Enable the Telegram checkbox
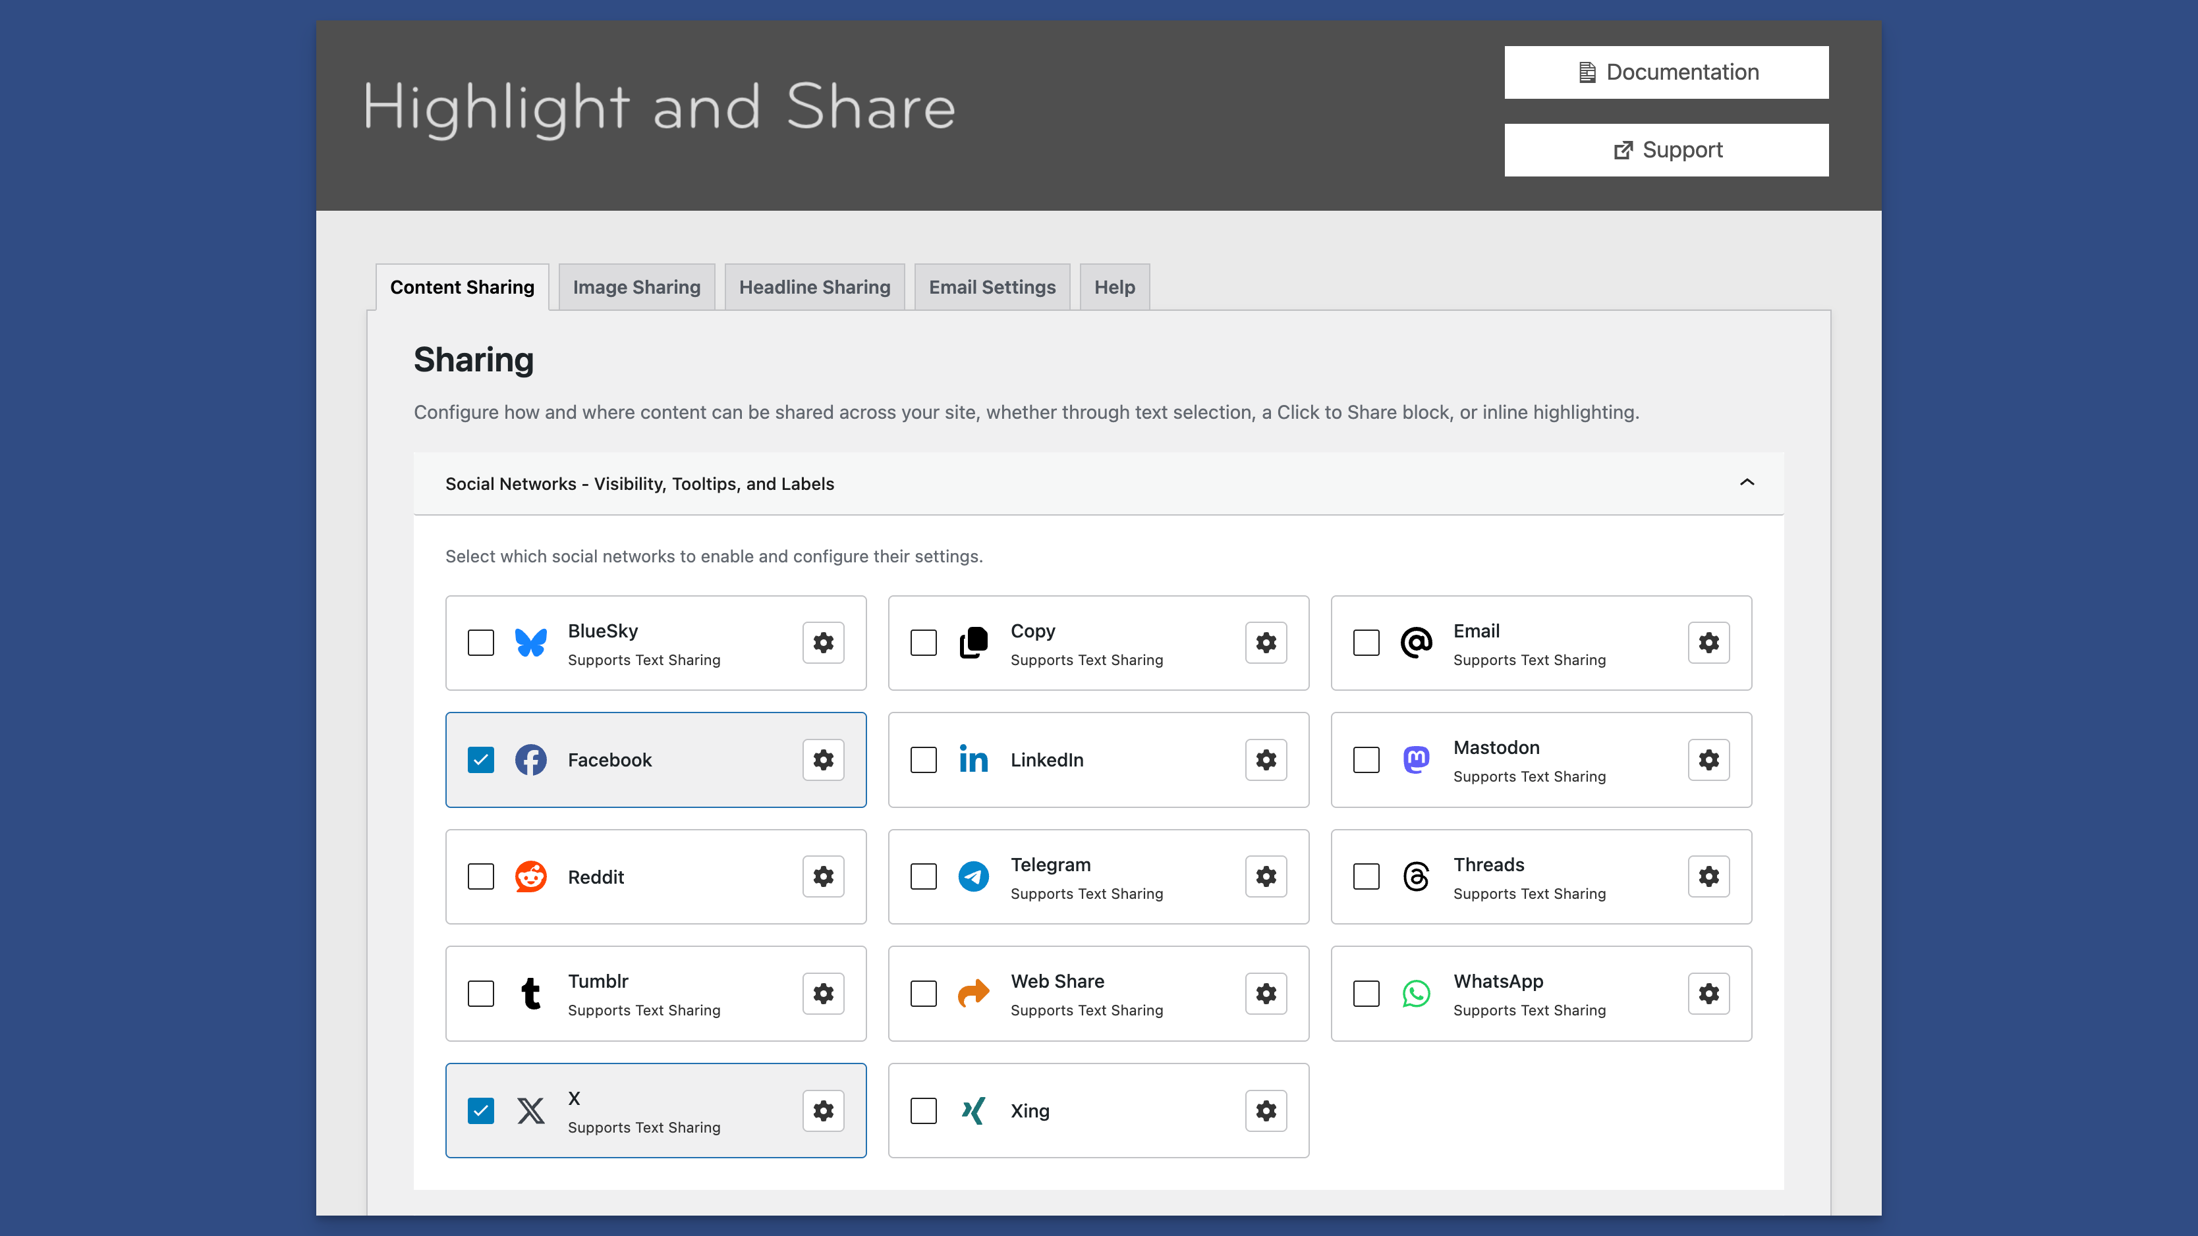2198x1236 pixels. coord(924,876)
